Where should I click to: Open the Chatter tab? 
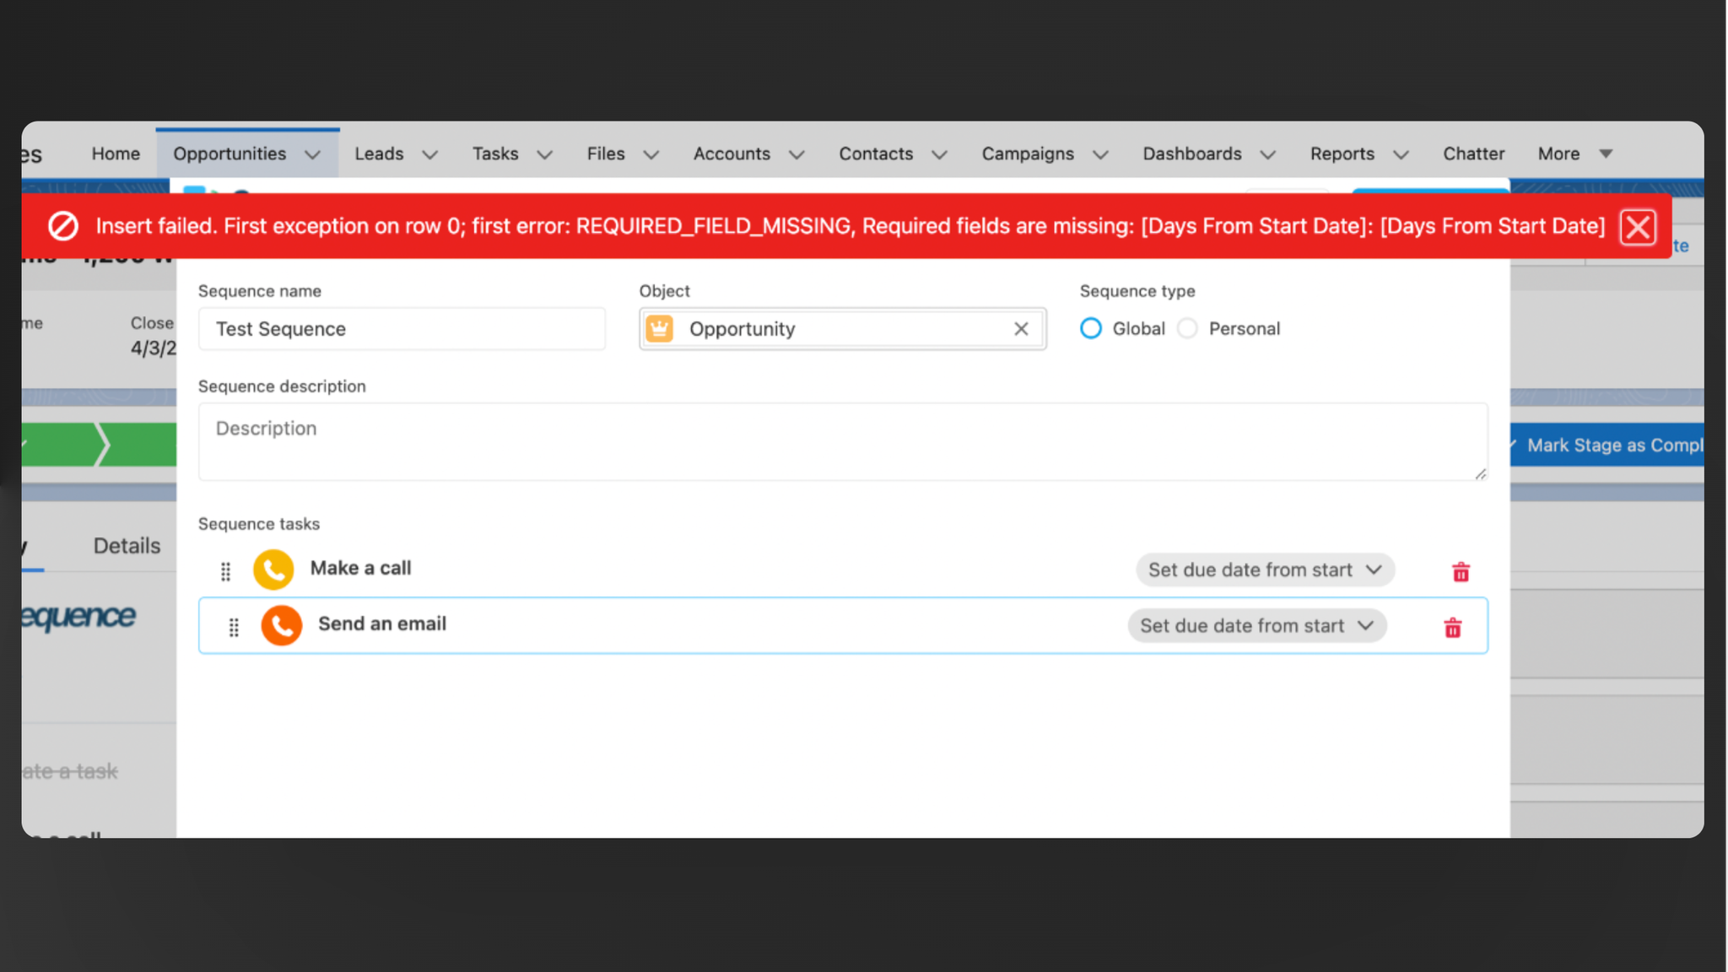click(x=1473, y=154)
